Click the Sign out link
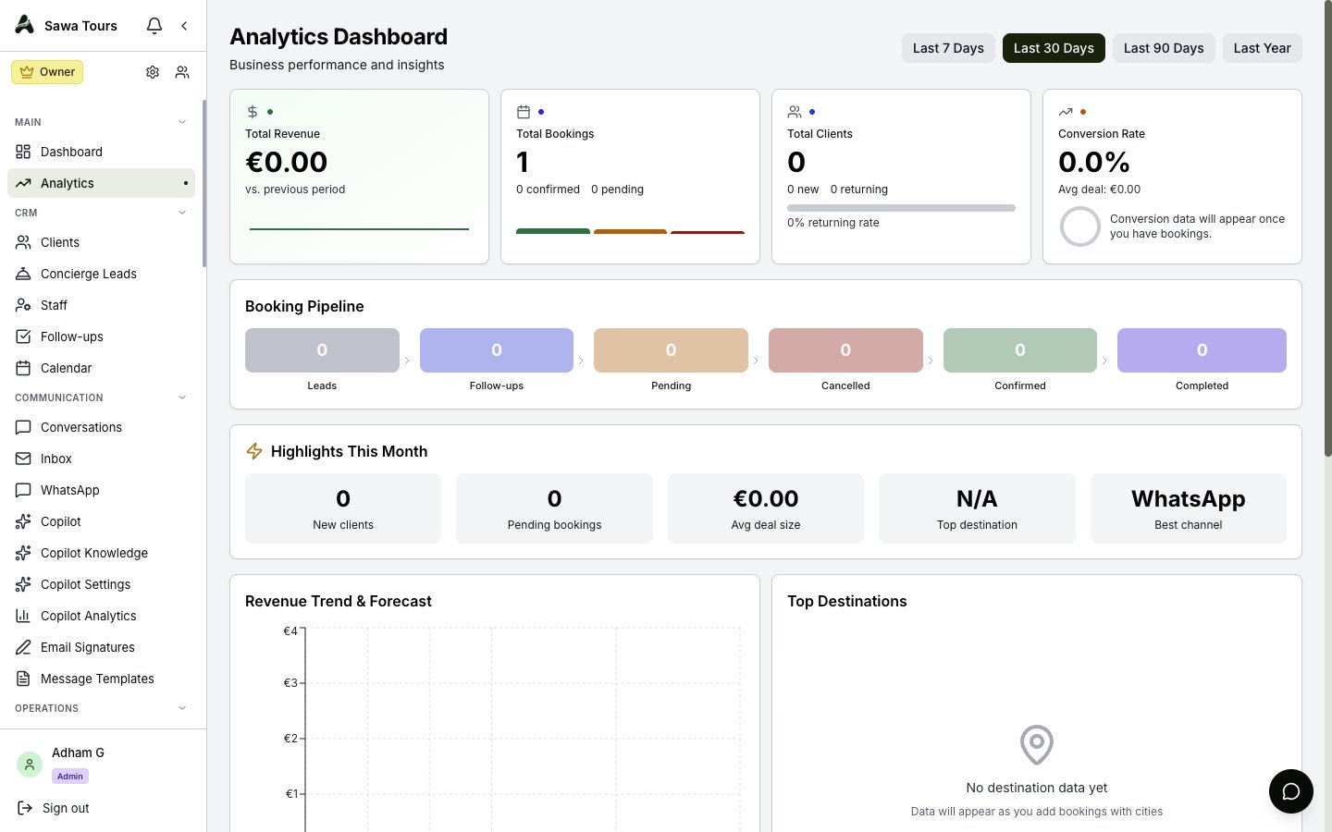The height and width of the screenshot is (832, 1332). click(66, 808)
